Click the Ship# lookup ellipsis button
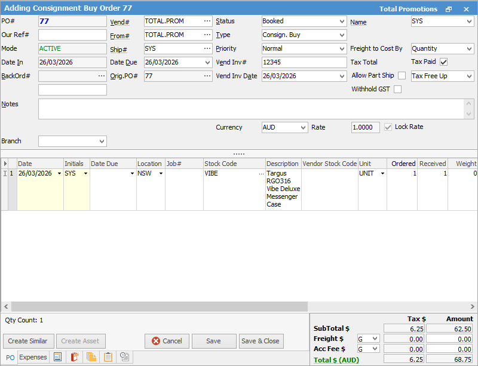 [207, 48]
